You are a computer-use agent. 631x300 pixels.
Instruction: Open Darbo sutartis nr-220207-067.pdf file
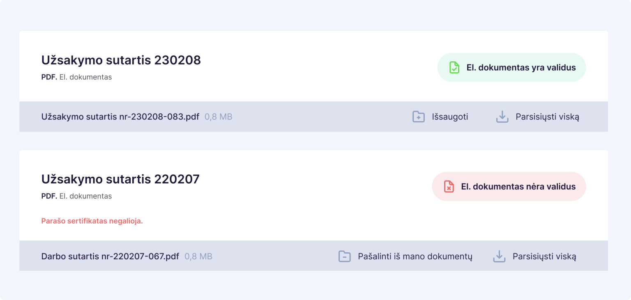pos(110,256)
